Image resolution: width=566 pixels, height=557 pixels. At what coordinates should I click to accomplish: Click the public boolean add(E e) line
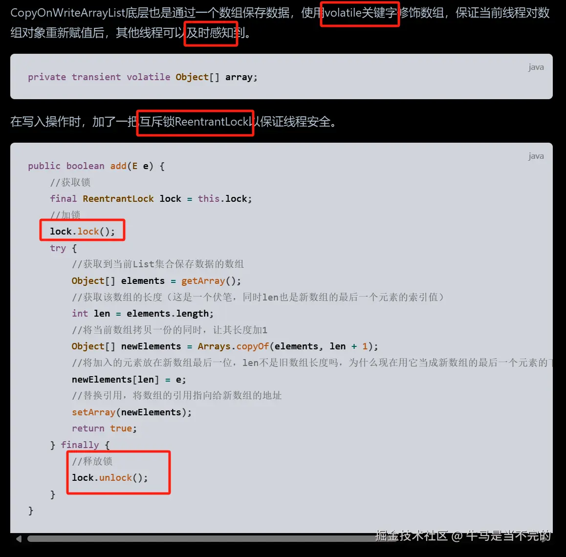coord(96,166)
